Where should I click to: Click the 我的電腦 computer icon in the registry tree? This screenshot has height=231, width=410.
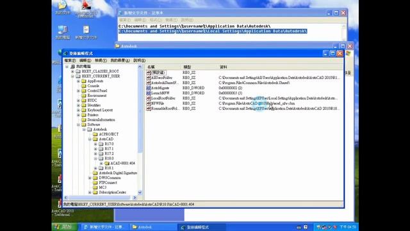(x=72, y=67)
